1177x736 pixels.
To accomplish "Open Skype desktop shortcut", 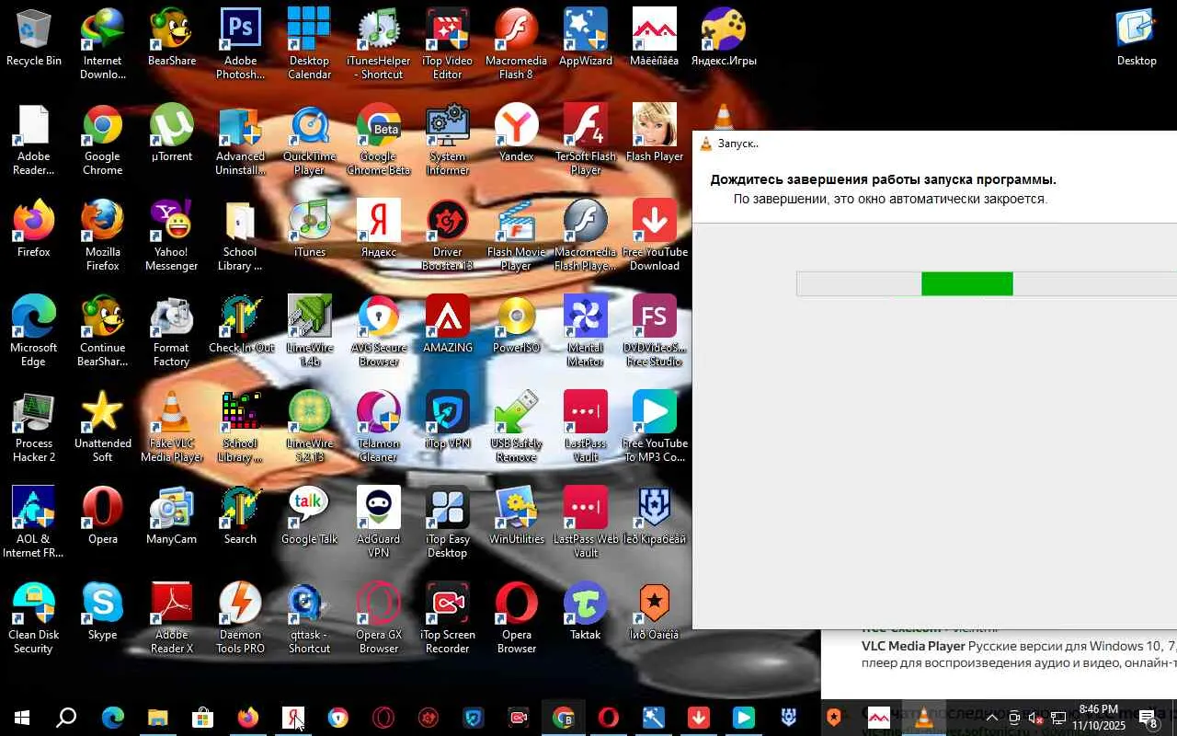I will pos(103,613).
